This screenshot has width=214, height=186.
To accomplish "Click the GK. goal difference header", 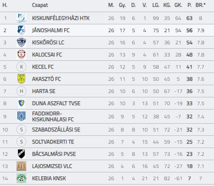I will coord(178,5).
